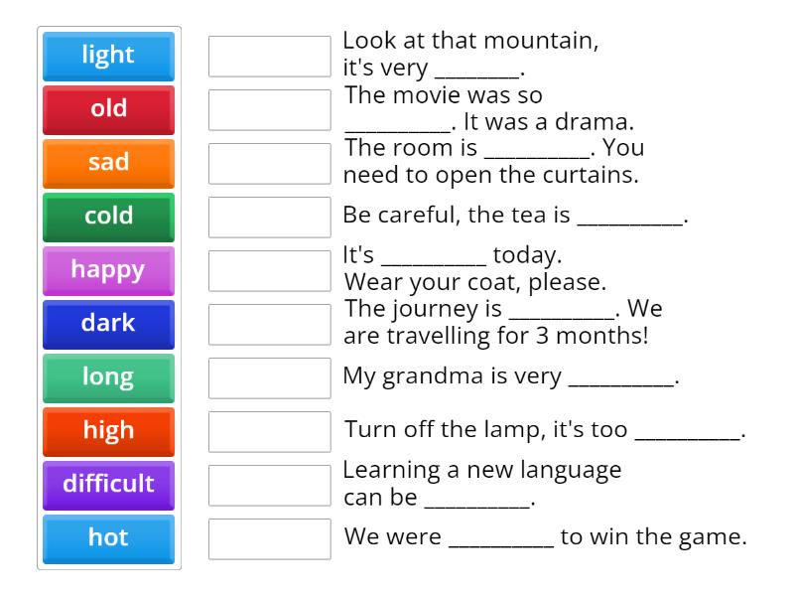The width and height of the screenshot is (794, 596).
Task: Click the answer box for the hot tea sentence
Action: click(269, 216)
